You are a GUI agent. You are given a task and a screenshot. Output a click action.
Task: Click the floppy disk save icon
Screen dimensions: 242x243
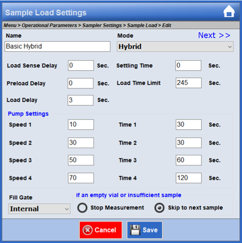tap(135, 230)
